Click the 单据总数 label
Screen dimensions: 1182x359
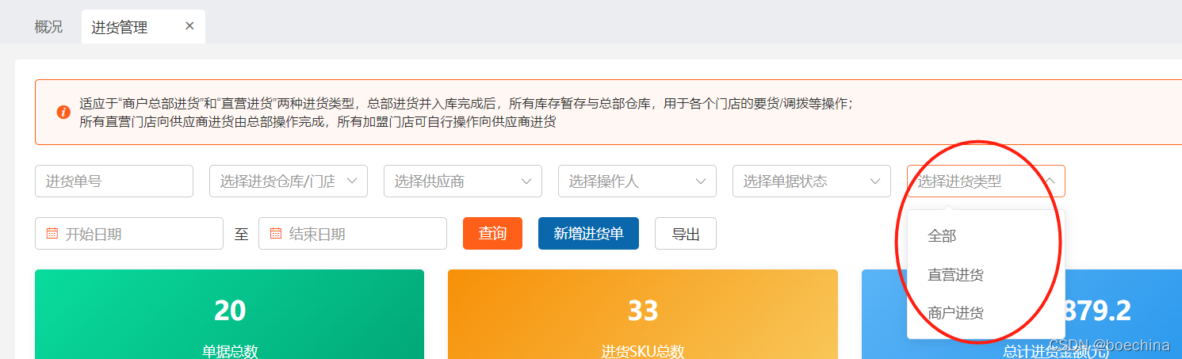(x=230, y=351)
